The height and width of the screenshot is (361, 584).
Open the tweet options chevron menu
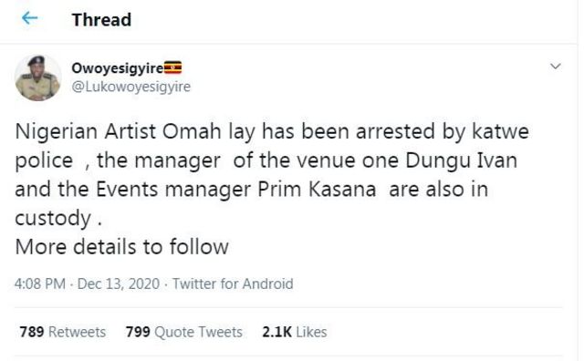coord(556,67)
